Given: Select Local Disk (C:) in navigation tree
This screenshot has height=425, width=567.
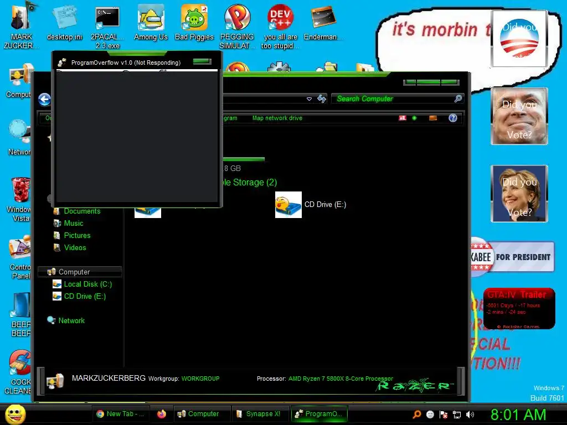Looking at the screenshot, I should point(88,284).
